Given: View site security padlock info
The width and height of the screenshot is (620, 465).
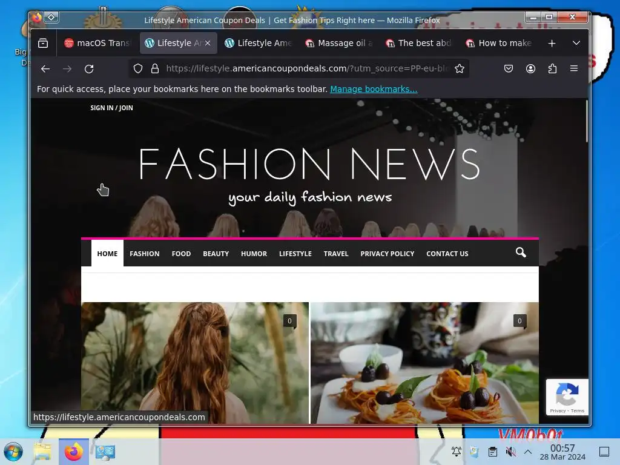Looking at the screenshot, I should coord(155,69).
